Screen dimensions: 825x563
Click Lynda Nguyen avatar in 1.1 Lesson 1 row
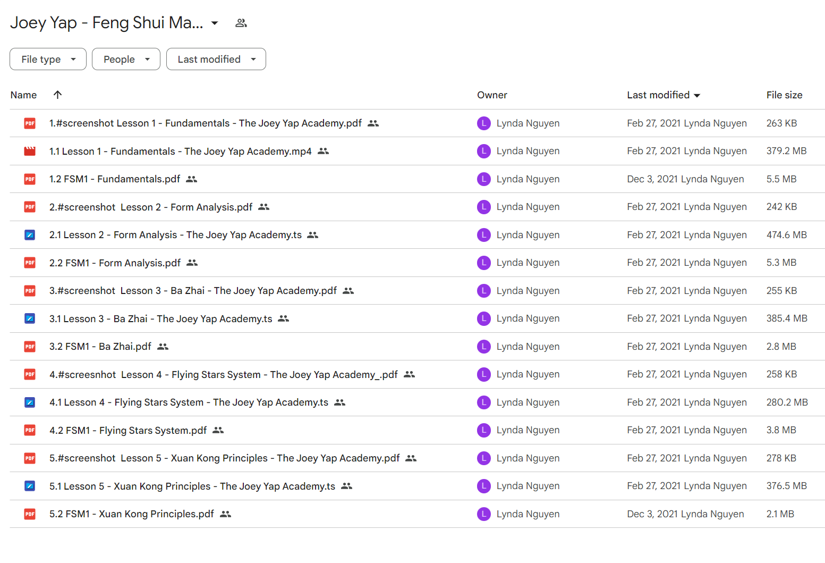[483, 151]
